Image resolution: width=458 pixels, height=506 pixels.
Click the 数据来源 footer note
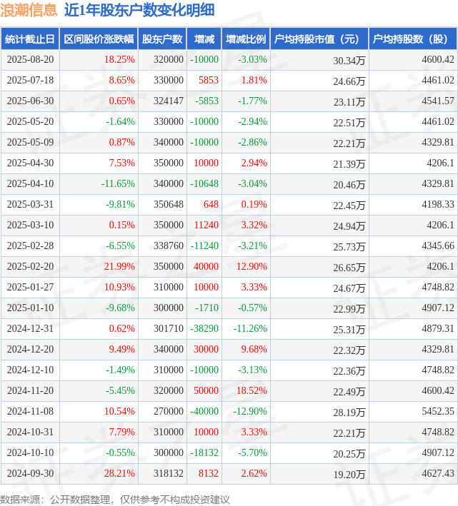(115, 500)
